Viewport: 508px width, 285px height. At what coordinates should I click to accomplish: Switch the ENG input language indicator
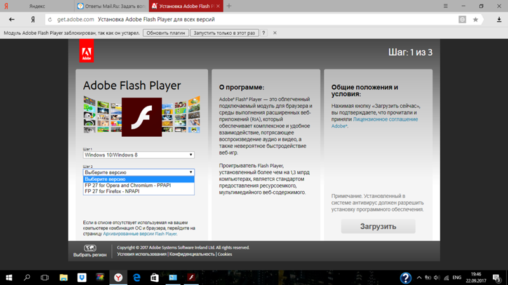[457, 277]
